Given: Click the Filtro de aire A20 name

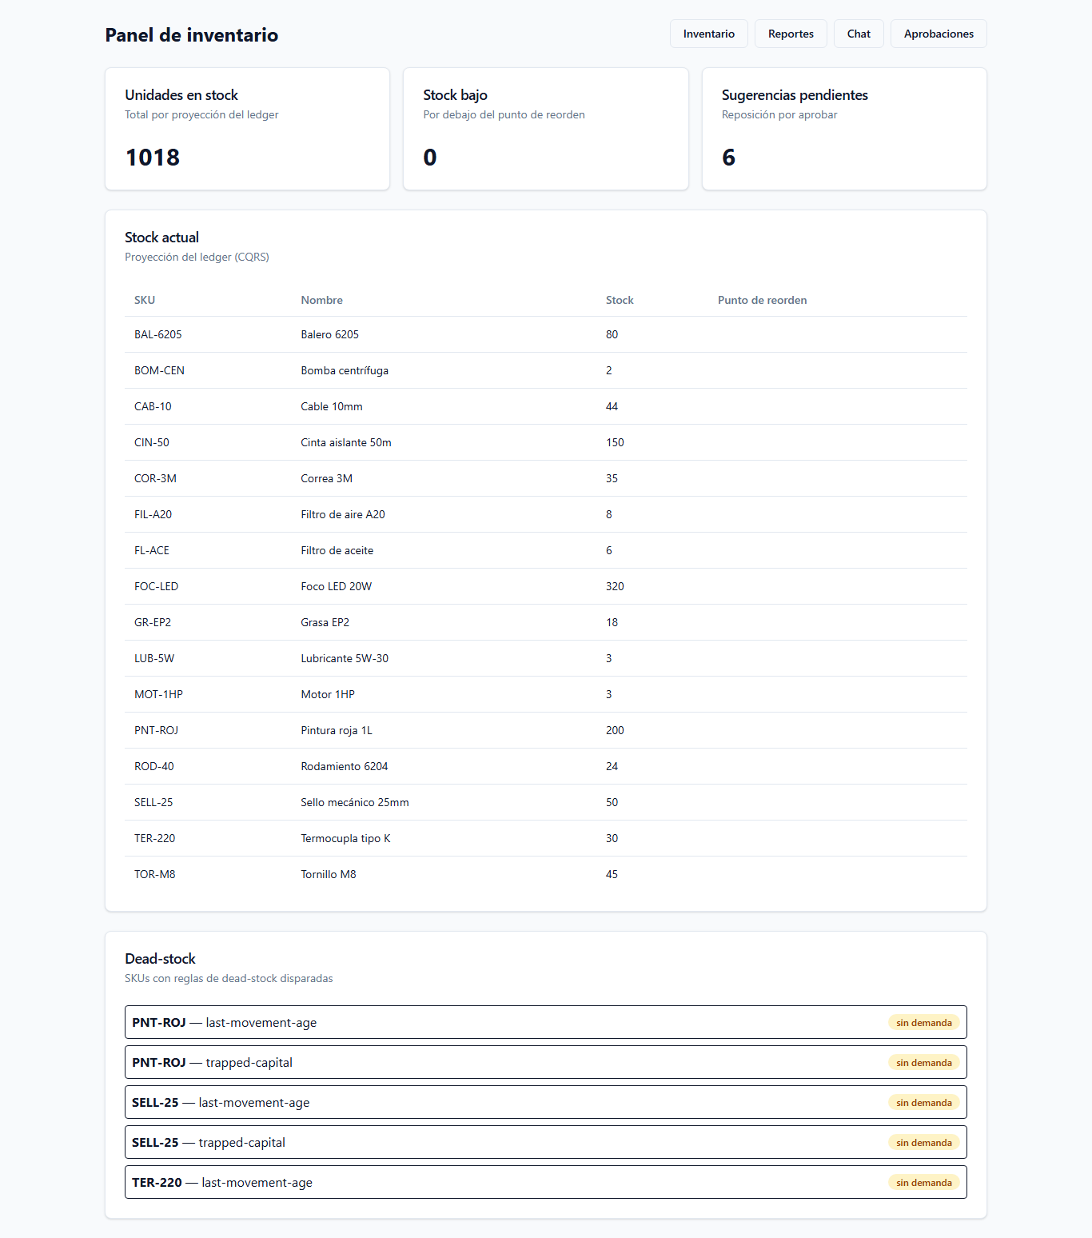Looking at the screenshot, I should pos(343,514).
